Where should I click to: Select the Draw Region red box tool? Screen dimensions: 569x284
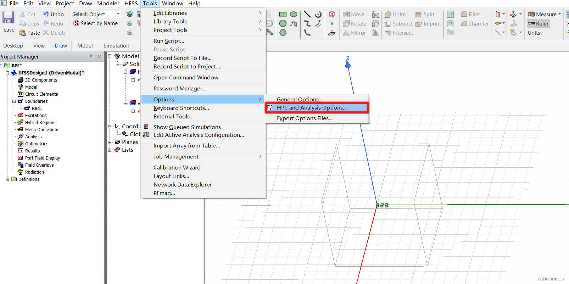[x=332, y=15]
